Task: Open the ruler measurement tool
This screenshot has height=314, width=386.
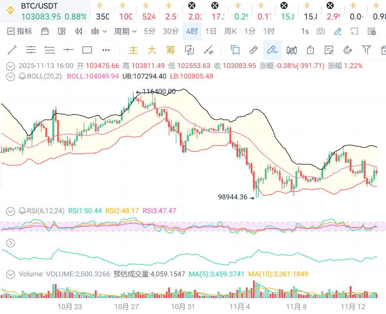Action: 254,50
